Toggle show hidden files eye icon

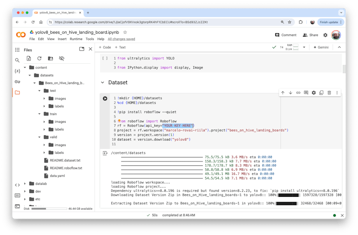(61, 59)
